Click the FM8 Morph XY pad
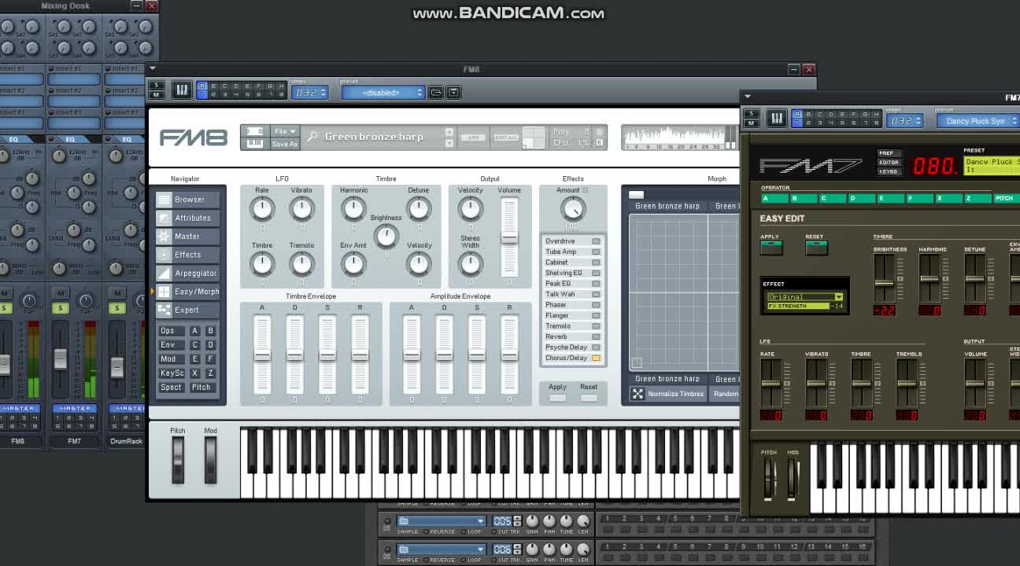 (x=684, y=292)
